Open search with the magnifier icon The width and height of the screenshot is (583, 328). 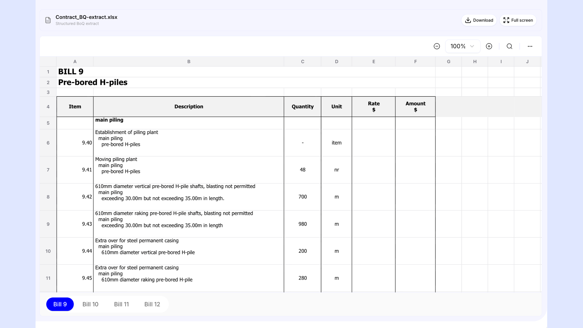(x=509, y=46)
